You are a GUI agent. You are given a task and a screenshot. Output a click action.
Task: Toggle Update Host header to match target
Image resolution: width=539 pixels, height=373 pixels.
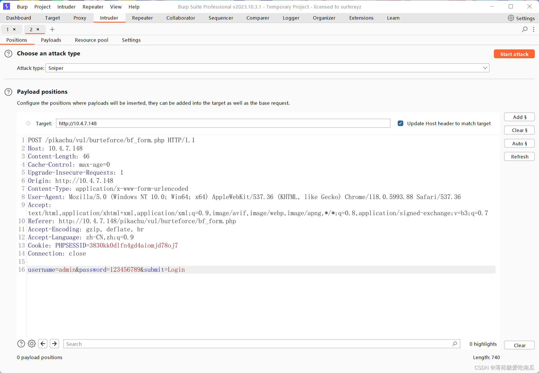(400, 123)
